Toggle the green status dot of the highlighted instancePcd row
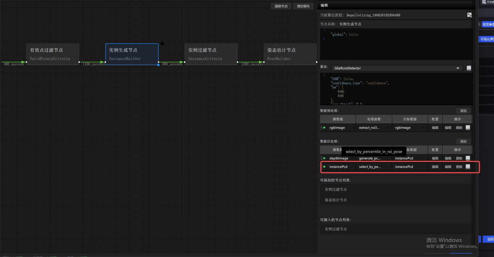The image size is (494, 257). 324,167
